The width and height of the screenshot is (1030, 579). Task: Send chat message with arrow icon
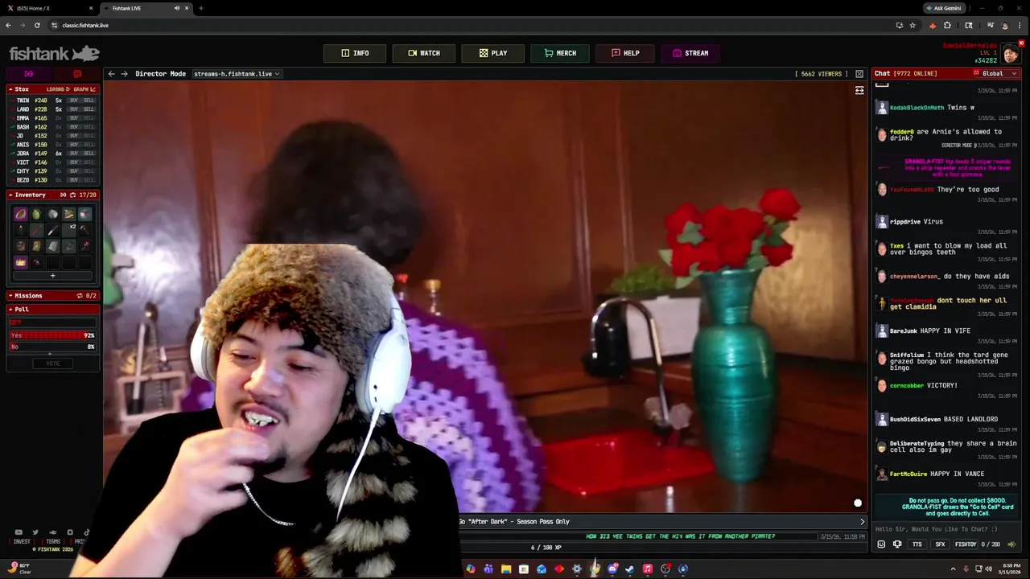(x=1012, y=544)
